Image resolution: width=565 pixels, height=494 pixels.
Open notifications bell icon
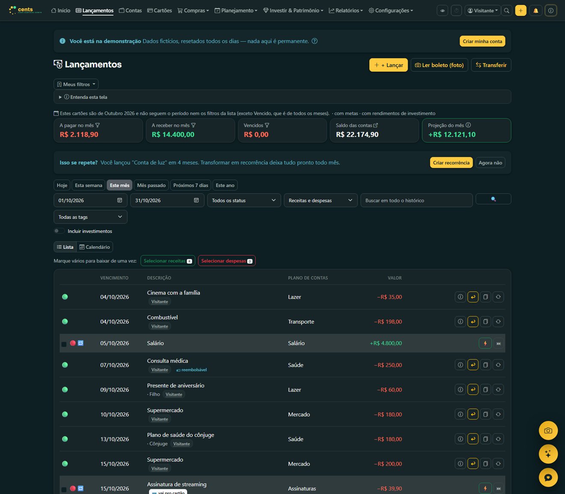pyautogui.click(x=536, y=11)
